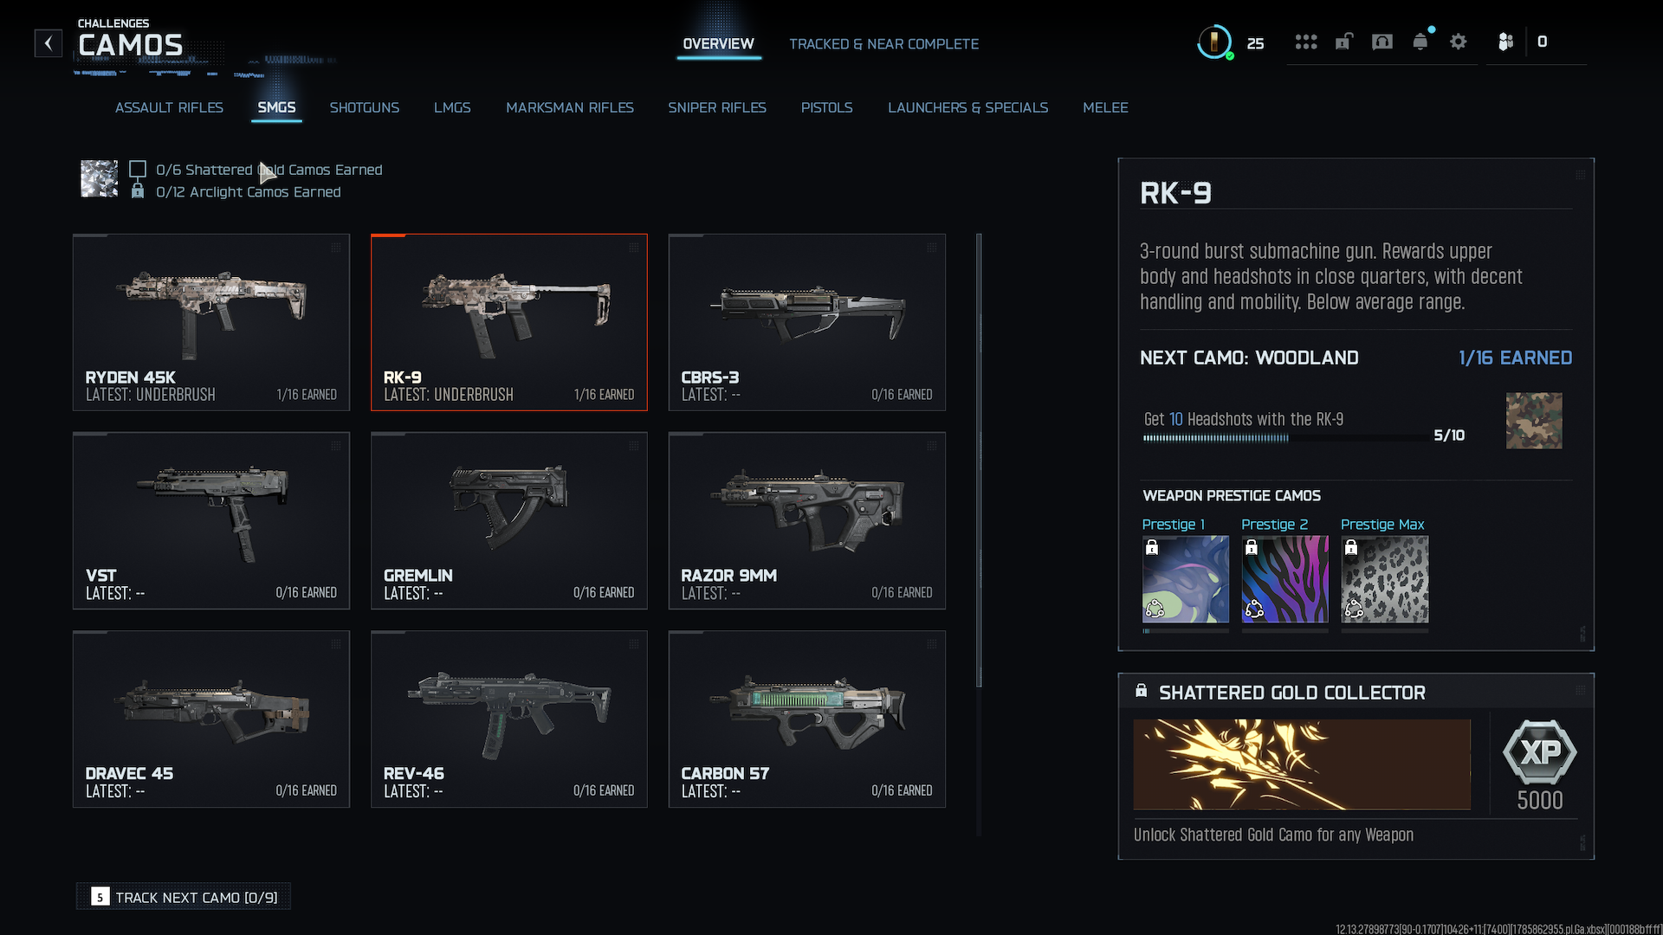The width and height of the screenshot is (1663, 935).
Task: Click the lock on Prestige 2 camo
Action: coord(1252,547)
